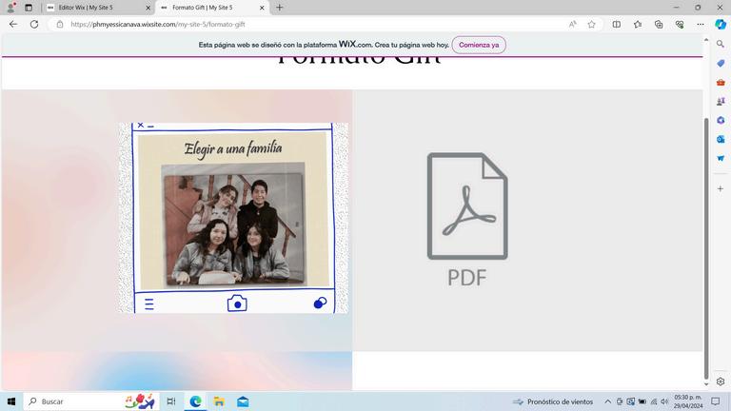Open browser Collections
Image resolution: width=731 pixels, height=411 pixels.
click(659, 24)
